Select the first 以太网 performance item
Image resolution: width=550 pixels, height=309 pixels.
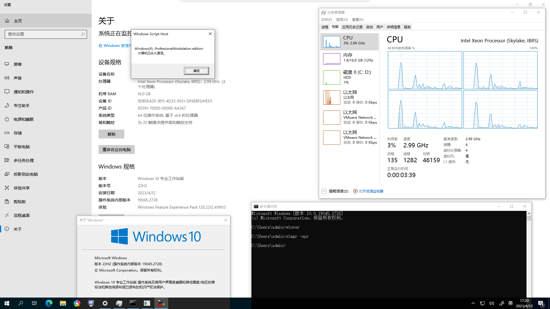point(349,97)
